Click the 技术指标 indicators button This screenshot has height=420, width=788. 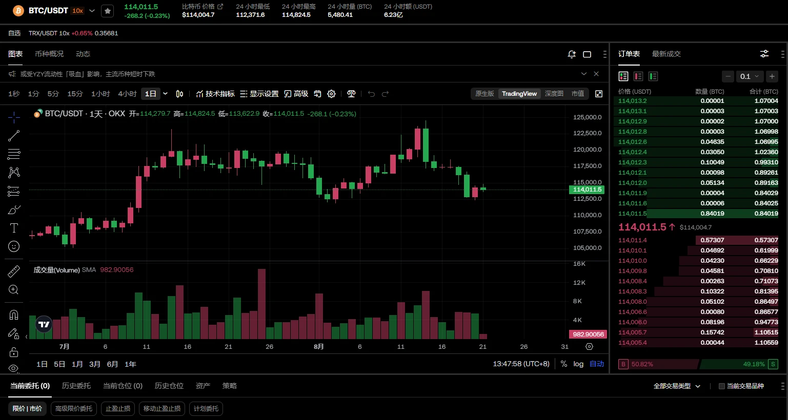[215, 94]
